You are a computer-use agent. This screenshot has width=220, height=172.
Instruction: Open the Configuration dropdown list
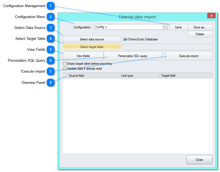pyautogui.click(x=165, y=27)
